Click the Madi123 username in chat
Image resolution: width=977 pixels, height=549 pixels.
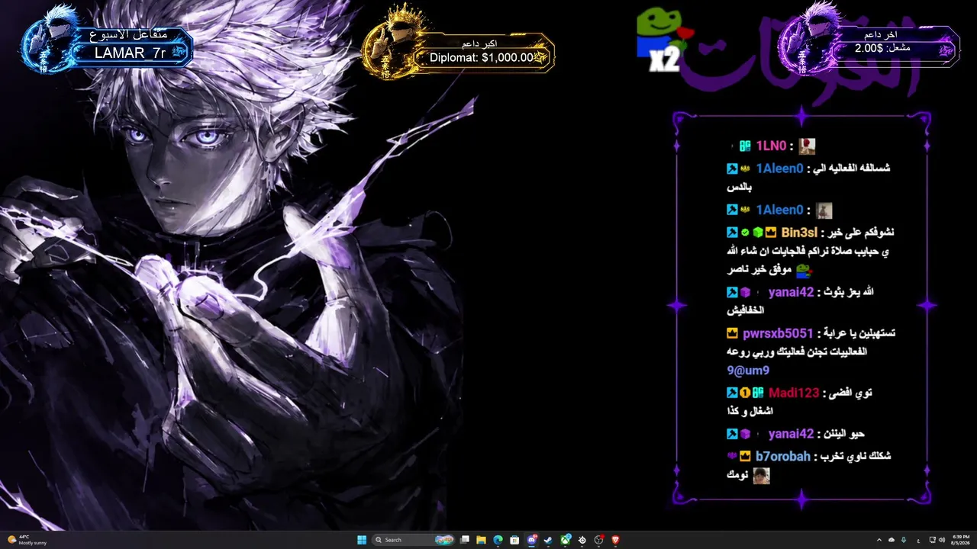794,393
